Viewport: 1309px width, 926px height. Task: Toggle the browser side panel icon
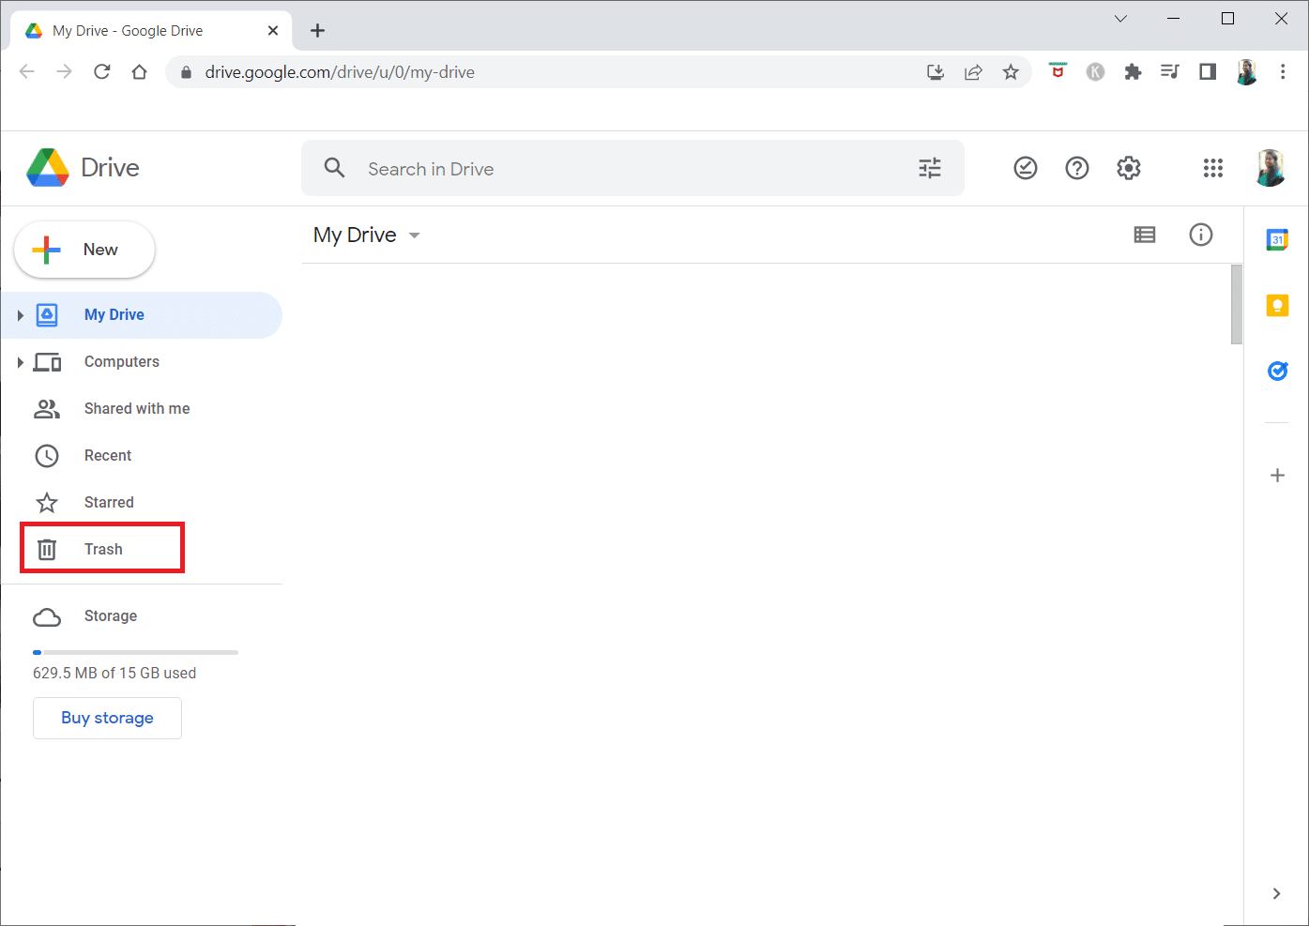tap(1208, 72)
